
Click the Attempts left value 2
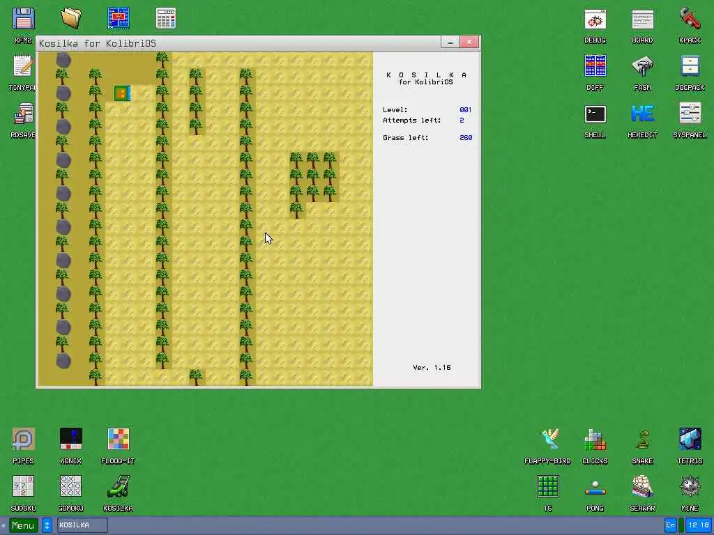(x=462, y=120)
